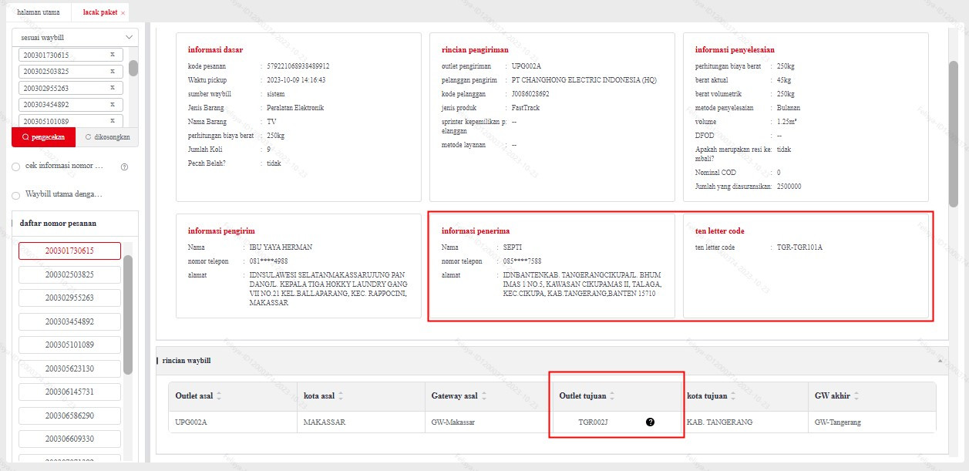Sort table by Gateway asal column
This screenshot has height=471, width=969.
[484, 395]
